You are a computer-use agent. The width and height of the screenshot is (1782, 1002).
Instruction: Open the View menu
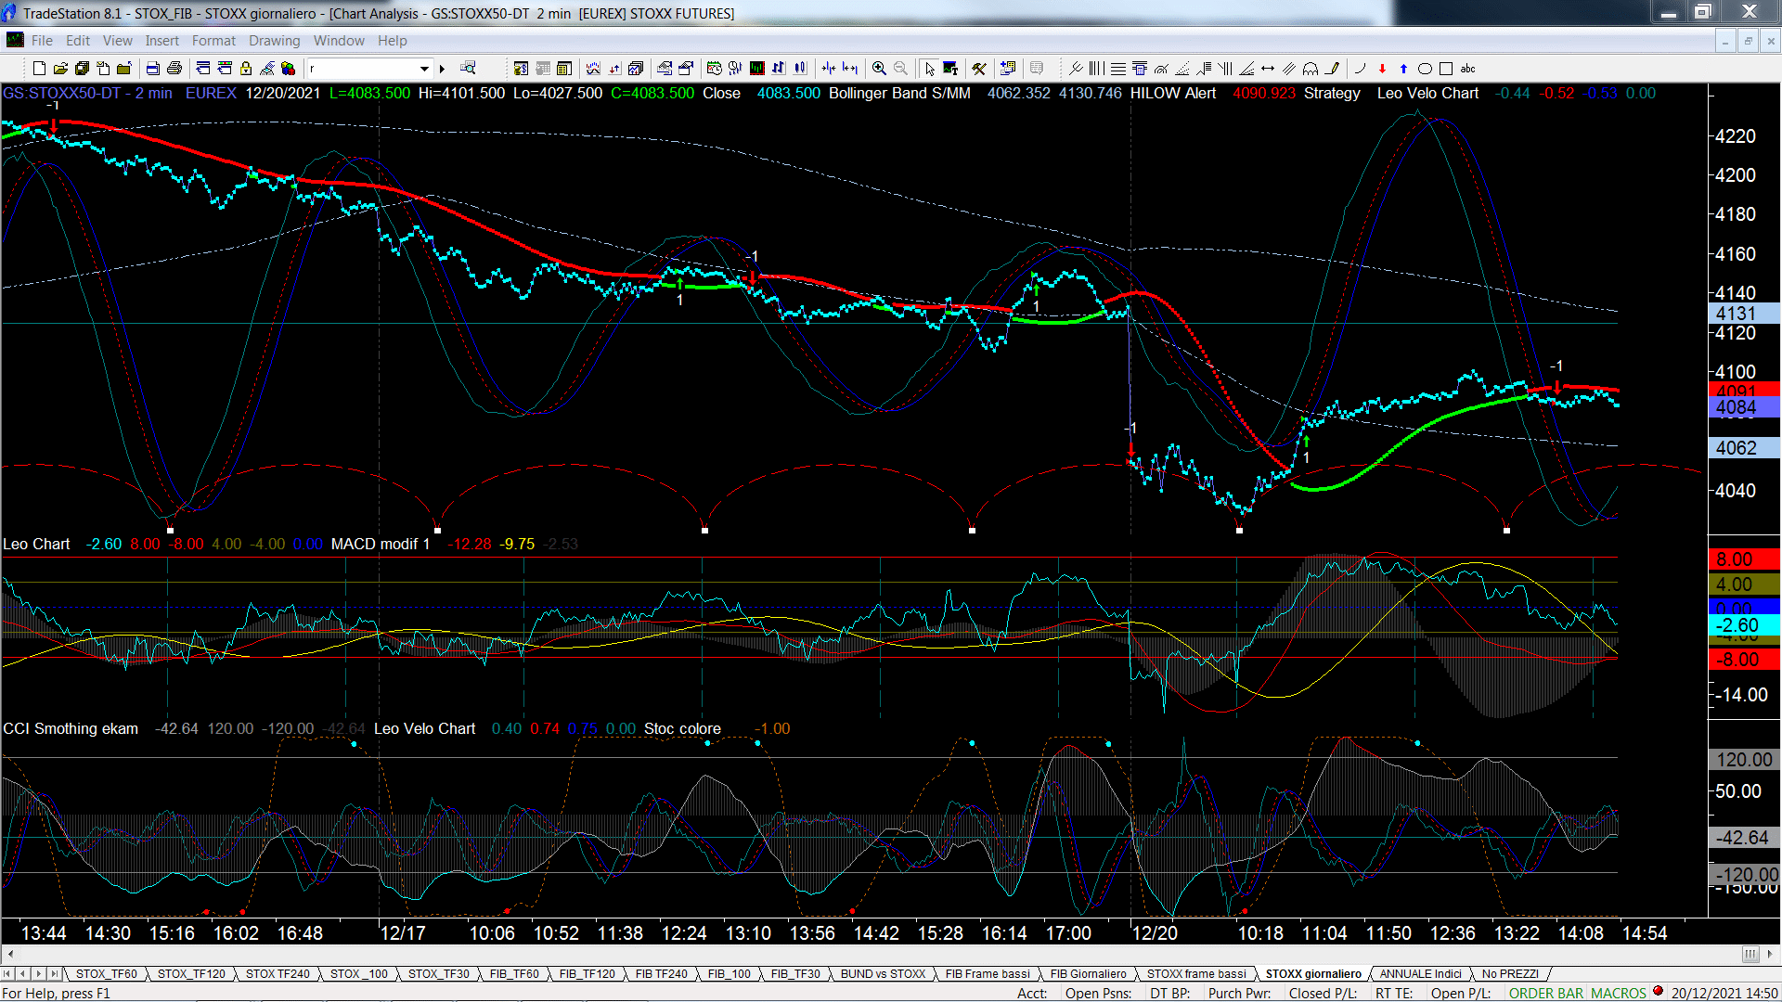[x=118, y=41]
